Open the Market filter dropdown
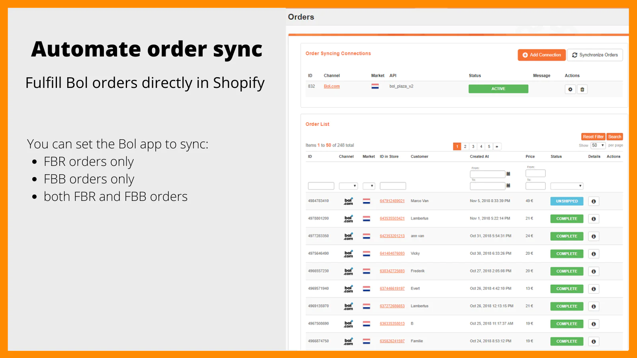This screenshot has height=358, width=637. tap(369, 186)
